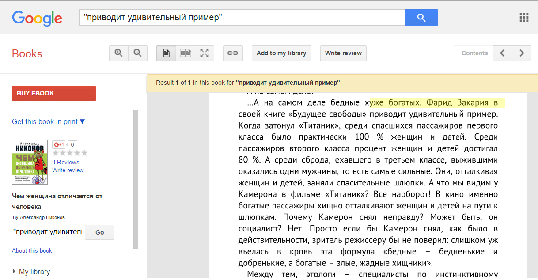The height and width of the screenshot is (280, 538).
Task: Go to previous page arrow
Action: point(502,53)
